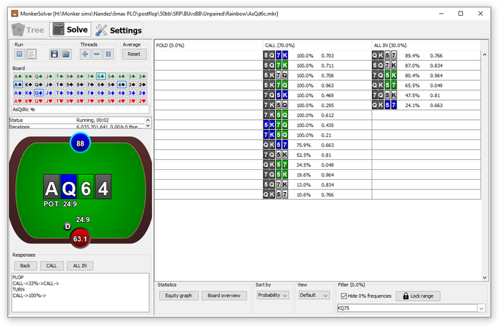This screenshot has height=327, width=500.
Task: Toggle the 2♦ board card
Action: click(x=142, y=93)
